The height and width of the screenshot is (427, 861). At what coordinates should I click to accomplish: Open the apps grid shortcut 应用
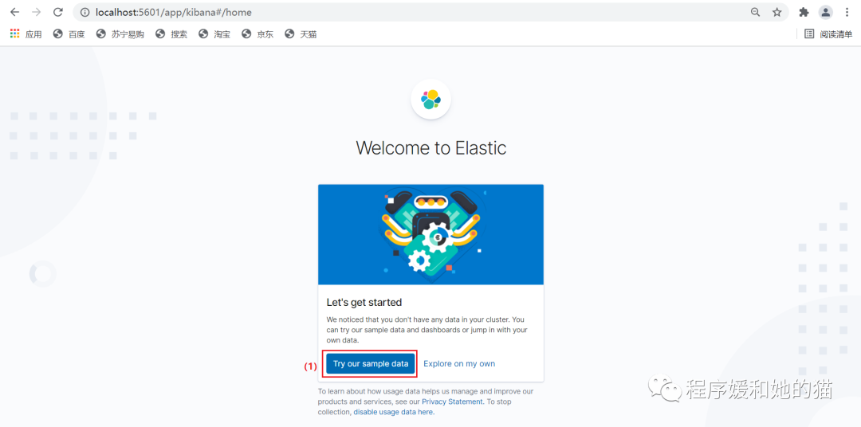[x=26, y=34]
